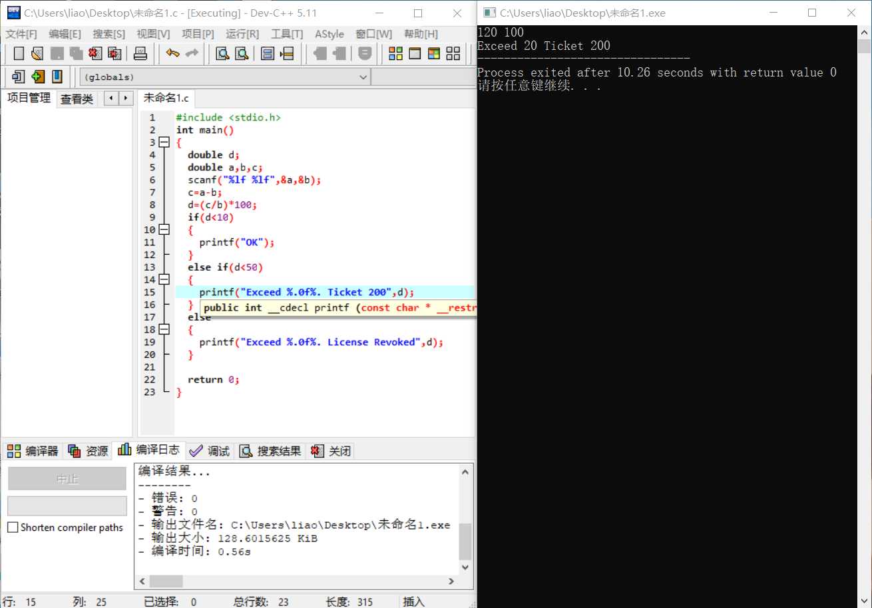Collapse the code fold at line 14

164,279
